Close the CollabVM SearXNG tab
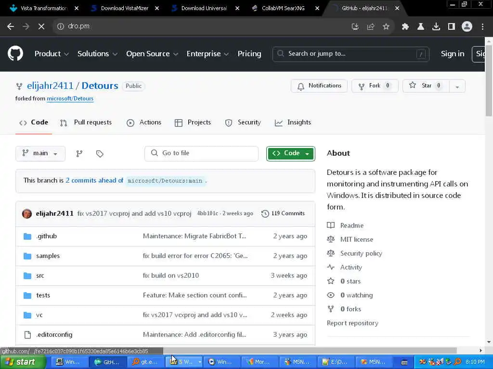This screenshot has height=369, width=493. pyautogui.click(x=317, y=8)
